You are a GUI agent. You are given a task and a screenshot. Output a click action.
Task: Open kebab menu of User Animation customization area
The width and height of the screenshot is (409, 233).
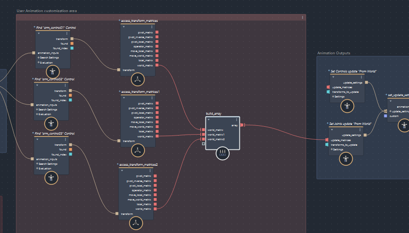[x=303, y=18]
